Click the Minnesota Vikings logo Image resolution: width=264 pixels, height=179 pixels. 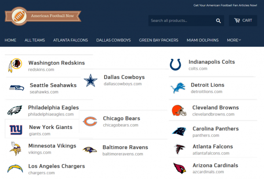15,148
